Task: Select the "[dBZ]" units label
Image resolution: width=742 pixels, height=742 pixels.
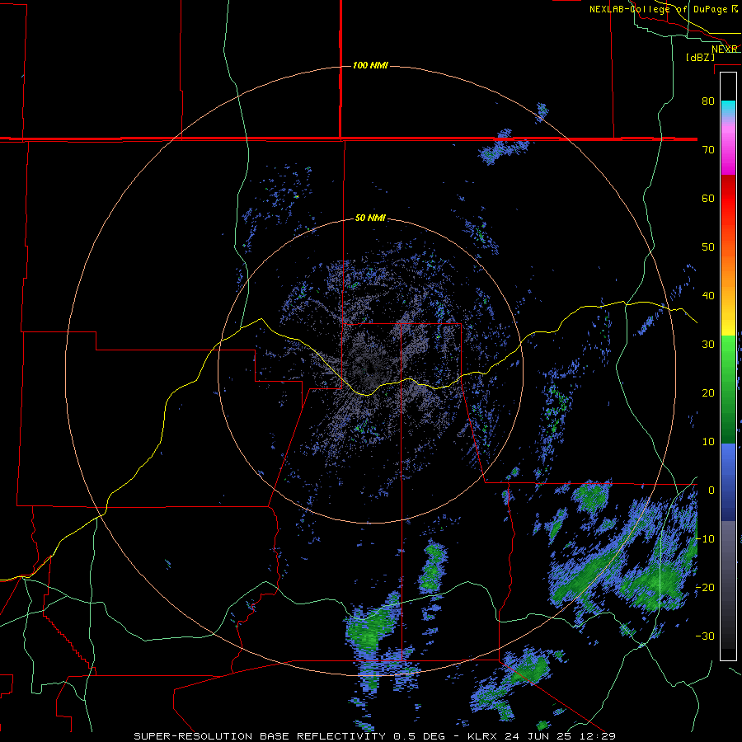Action: coord(700,58)
